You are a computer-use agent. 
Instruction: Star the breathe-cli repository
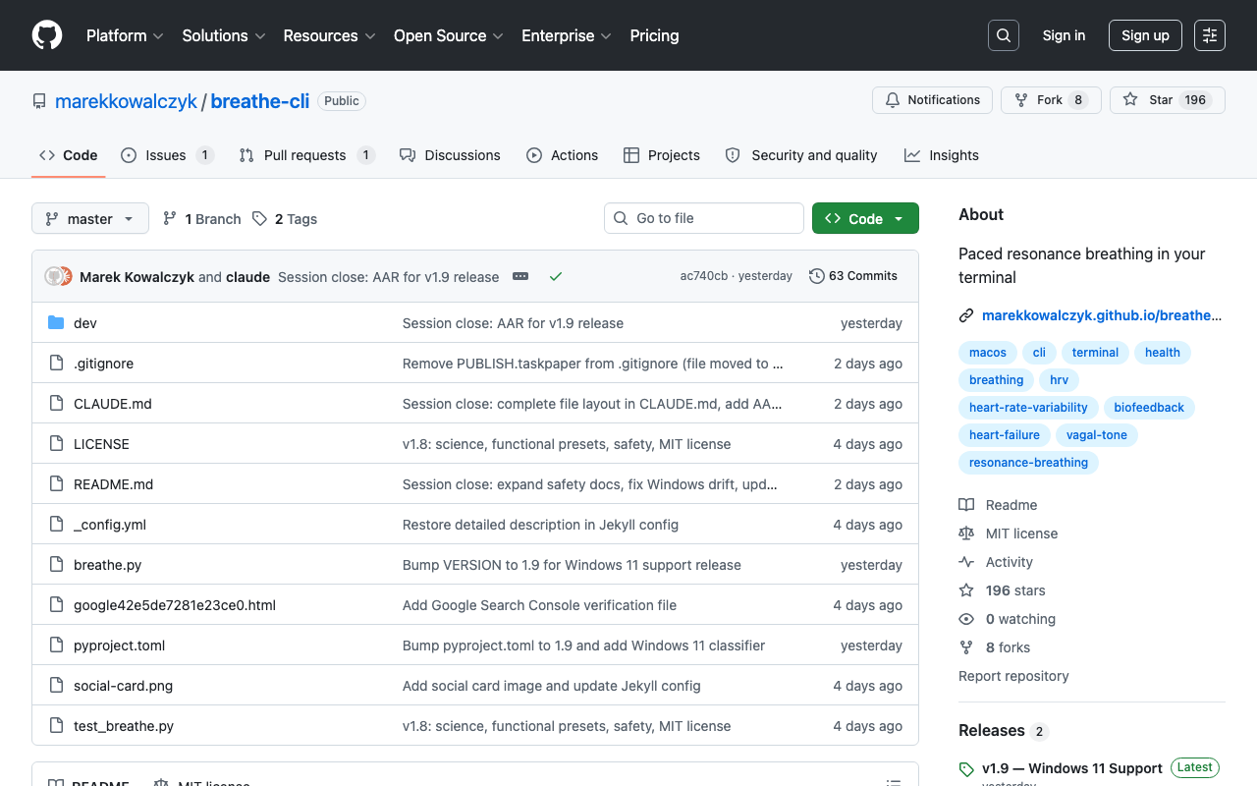point(1168,100)
